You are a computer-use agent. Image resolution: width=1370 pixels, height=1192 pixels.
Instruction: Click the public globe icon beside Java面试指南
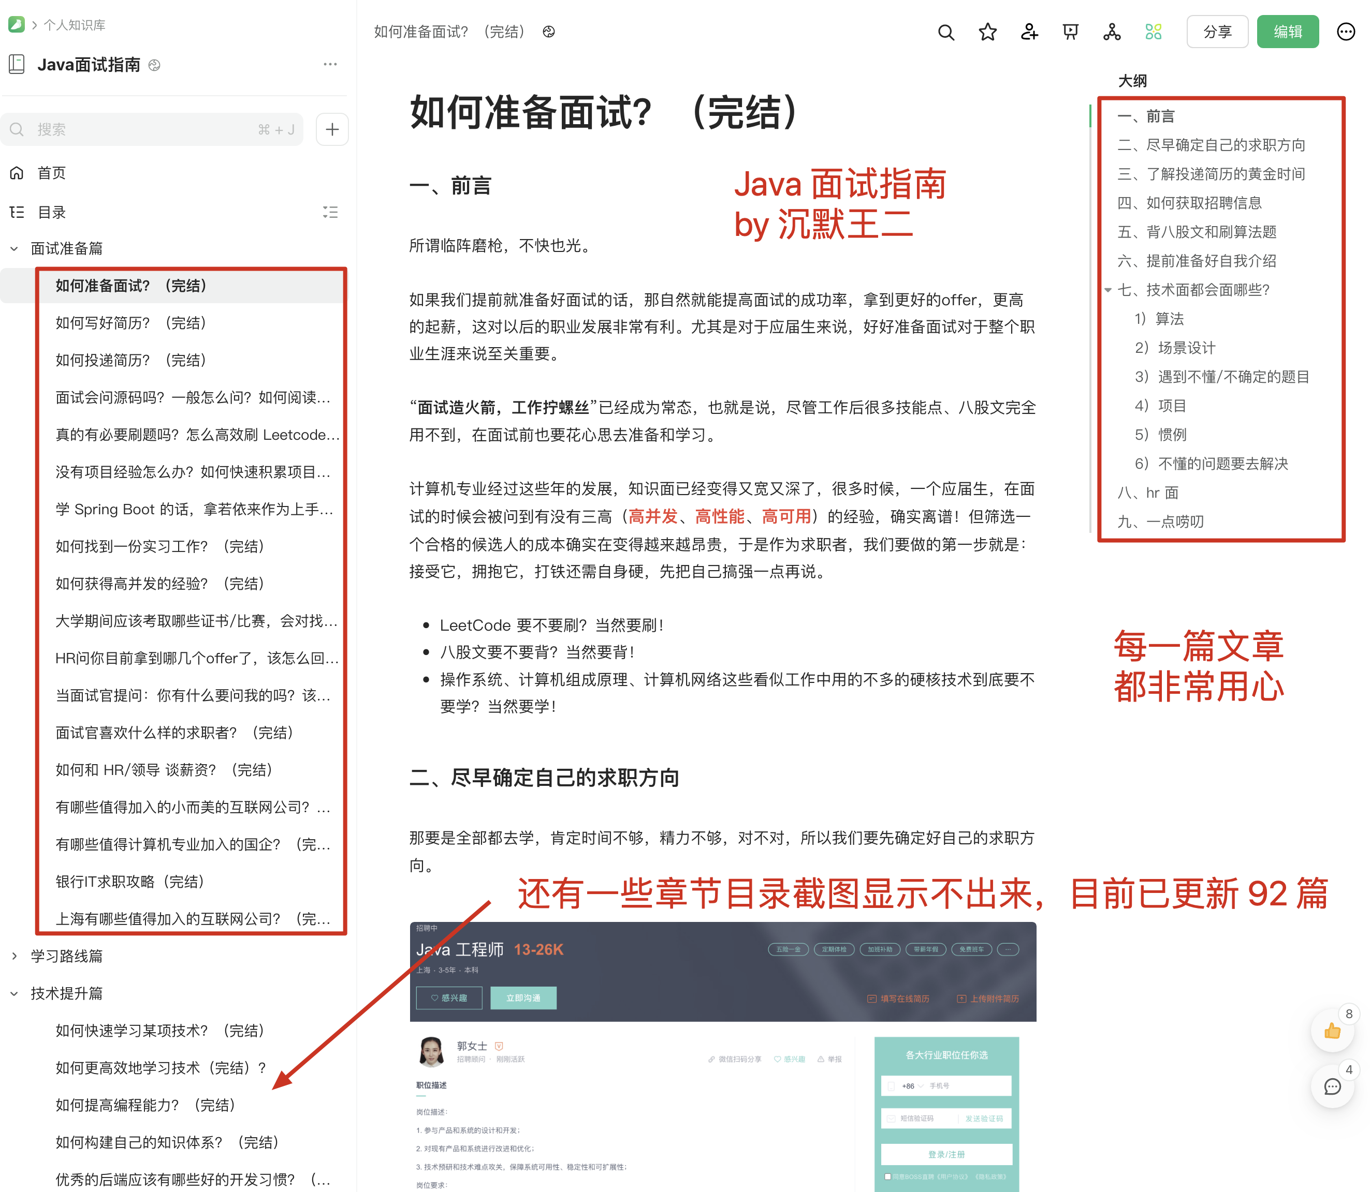(x=154, y=65)
